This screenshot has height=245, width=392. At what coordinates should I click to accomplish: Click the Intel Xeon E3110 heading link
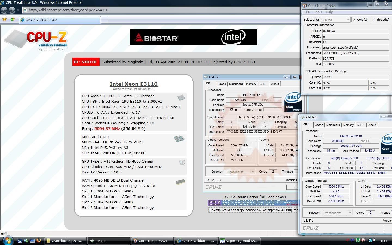[x=133, y=84]
